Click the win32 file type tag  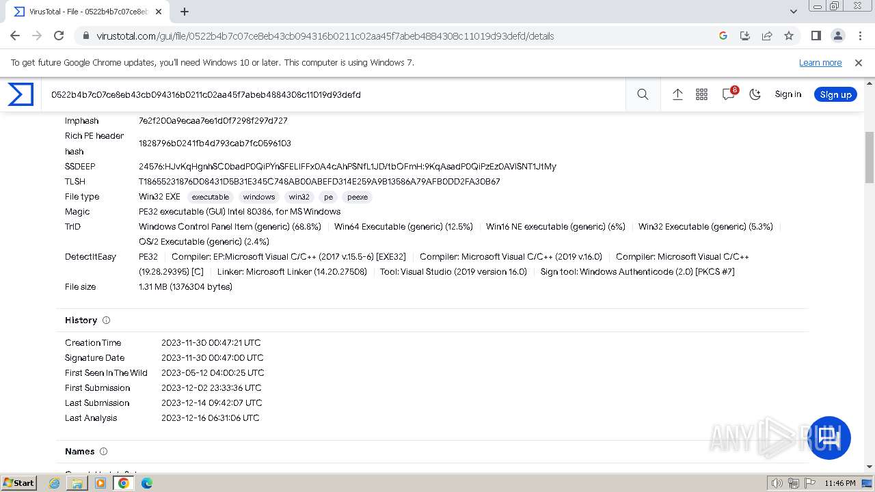[299, 197]
